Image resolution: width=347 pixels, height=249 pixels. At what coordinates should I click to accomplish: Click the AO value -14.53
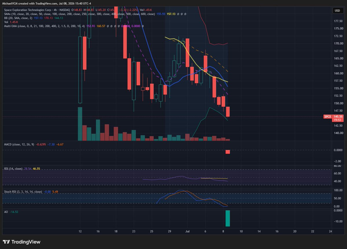tap(14, 212)
